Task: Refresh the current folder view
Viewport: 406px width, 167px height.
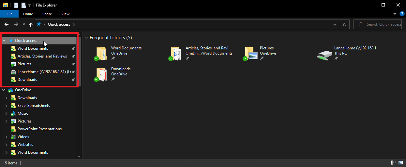Action: tap(344, 24)
